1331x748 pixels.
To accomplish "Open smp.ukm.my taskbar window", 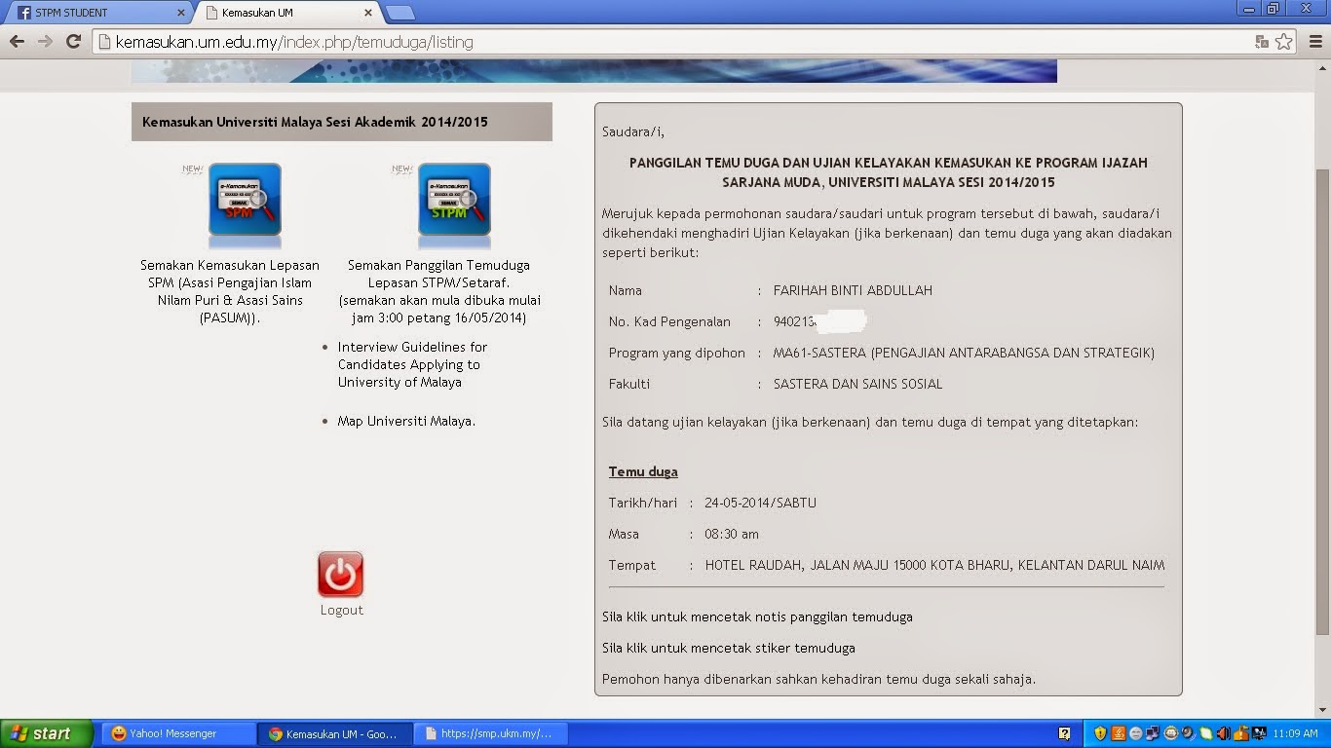I will (490, 733).
